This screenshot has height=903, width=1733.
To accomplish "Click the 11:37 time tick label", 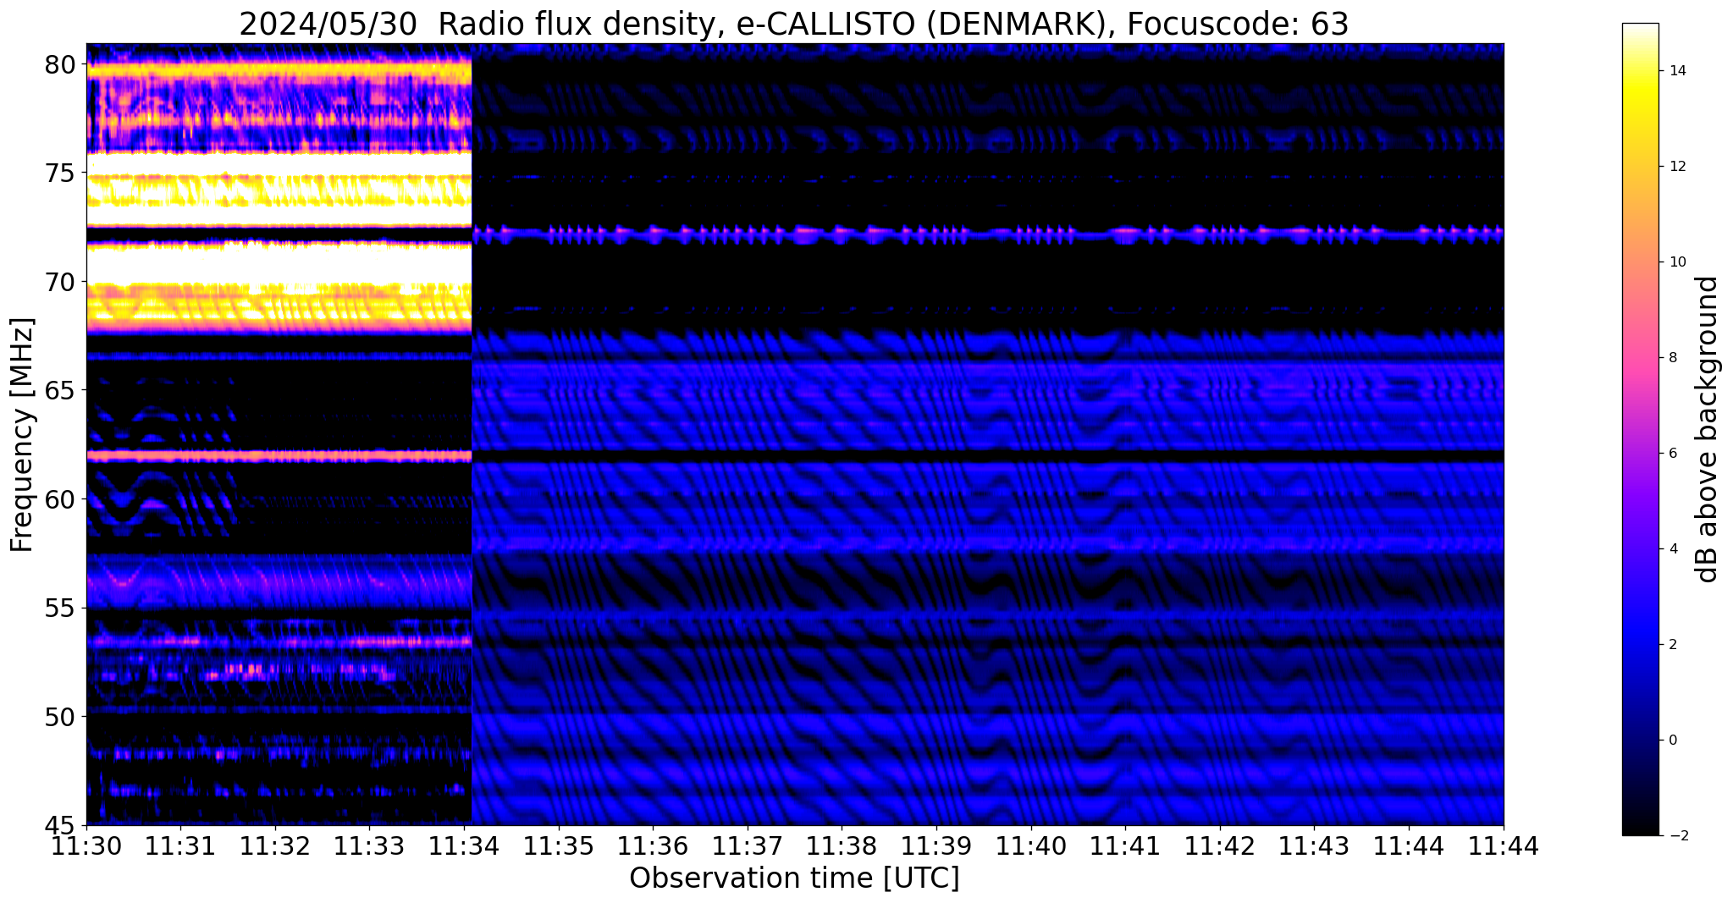I will 748,845.
